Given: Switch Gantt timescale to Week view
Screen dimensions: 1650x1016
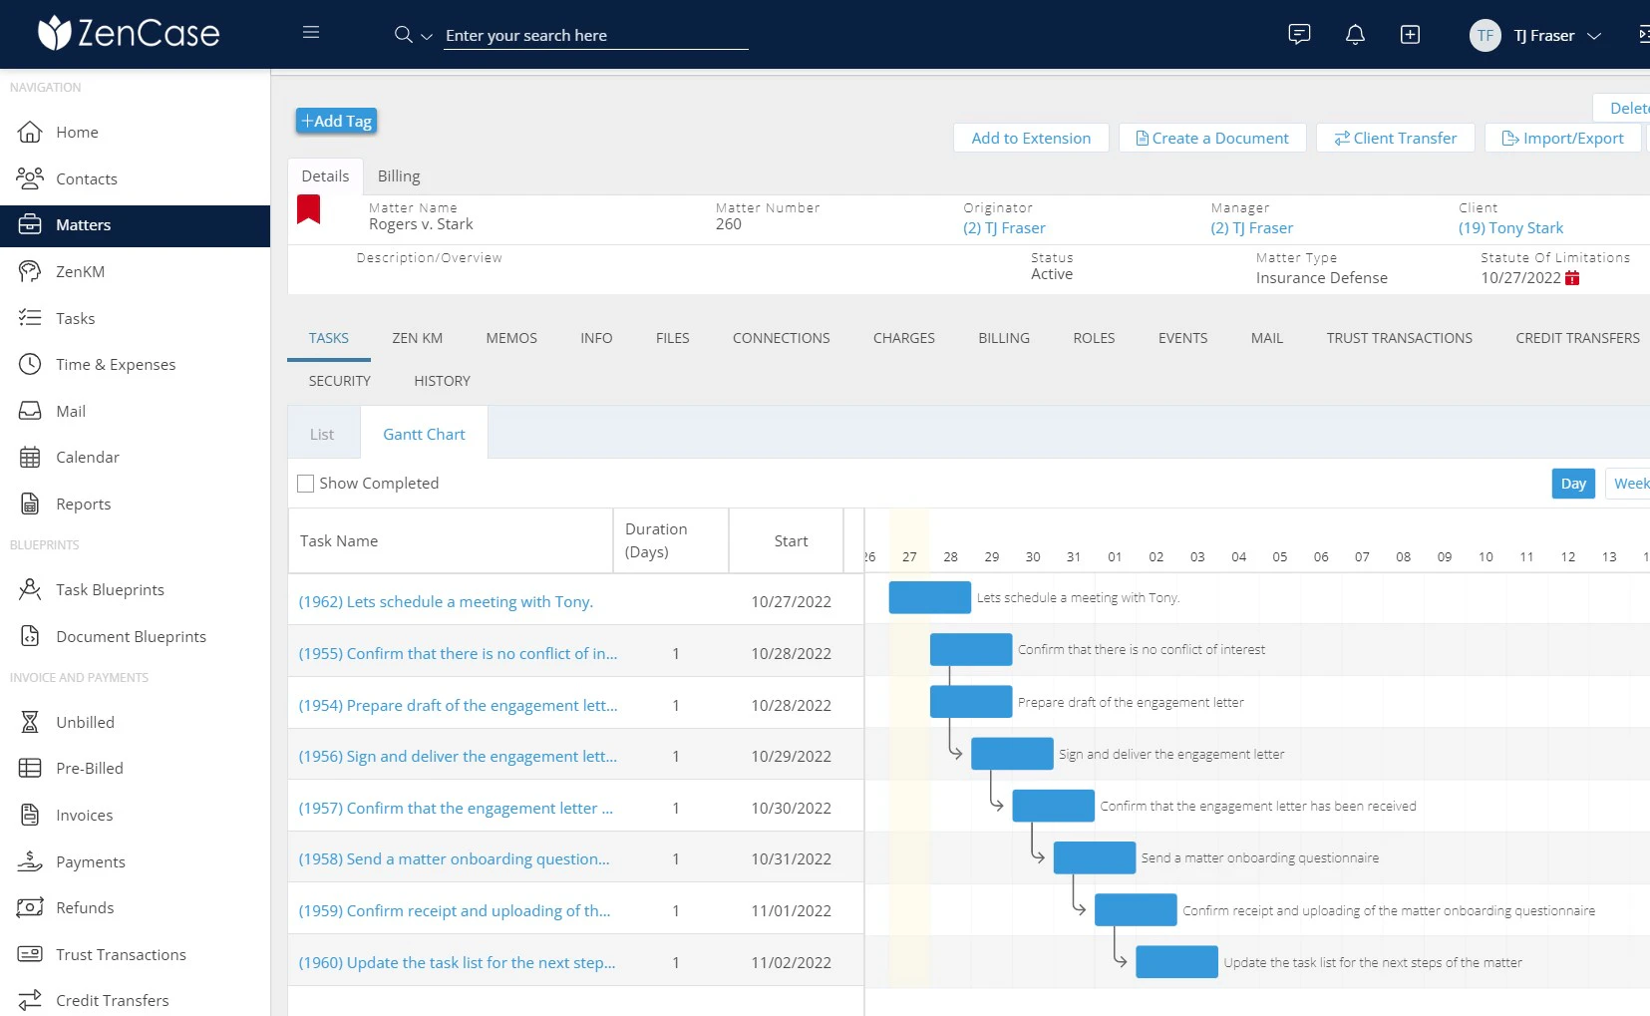Looking at the screenshot, I should [x=1632, y=483].
